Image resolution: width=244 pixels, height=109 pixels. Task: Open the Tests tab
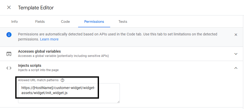tap(123, 21)
